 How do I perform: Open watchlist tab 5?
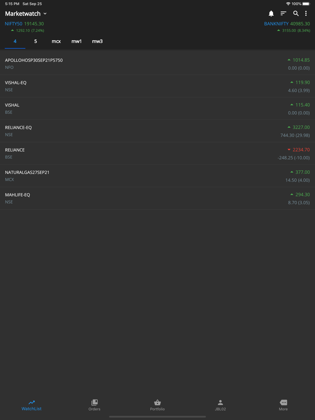click(x=35, y=41)
